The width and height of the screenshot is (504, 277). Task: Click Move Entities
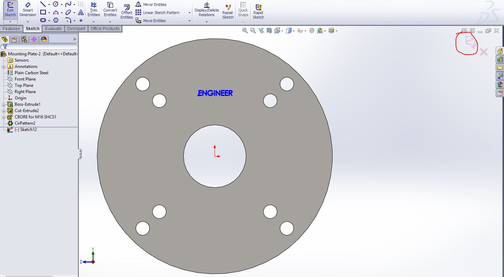[150, 21]
